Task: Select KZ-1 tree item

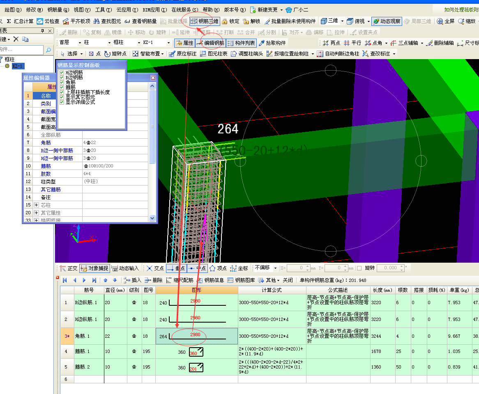Action: click(17, 66)
